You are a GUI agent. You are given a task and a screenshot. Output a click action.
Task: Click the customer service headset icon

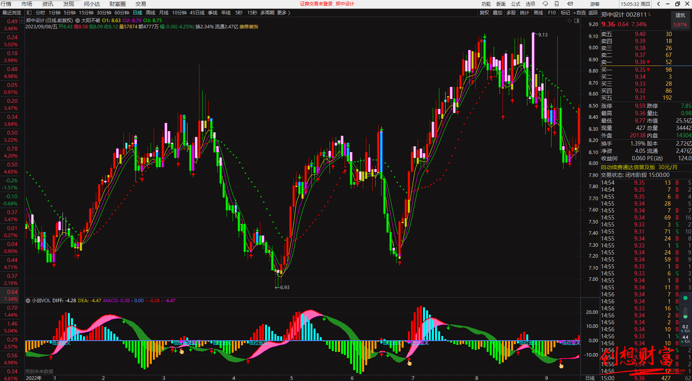click(545, 4)
